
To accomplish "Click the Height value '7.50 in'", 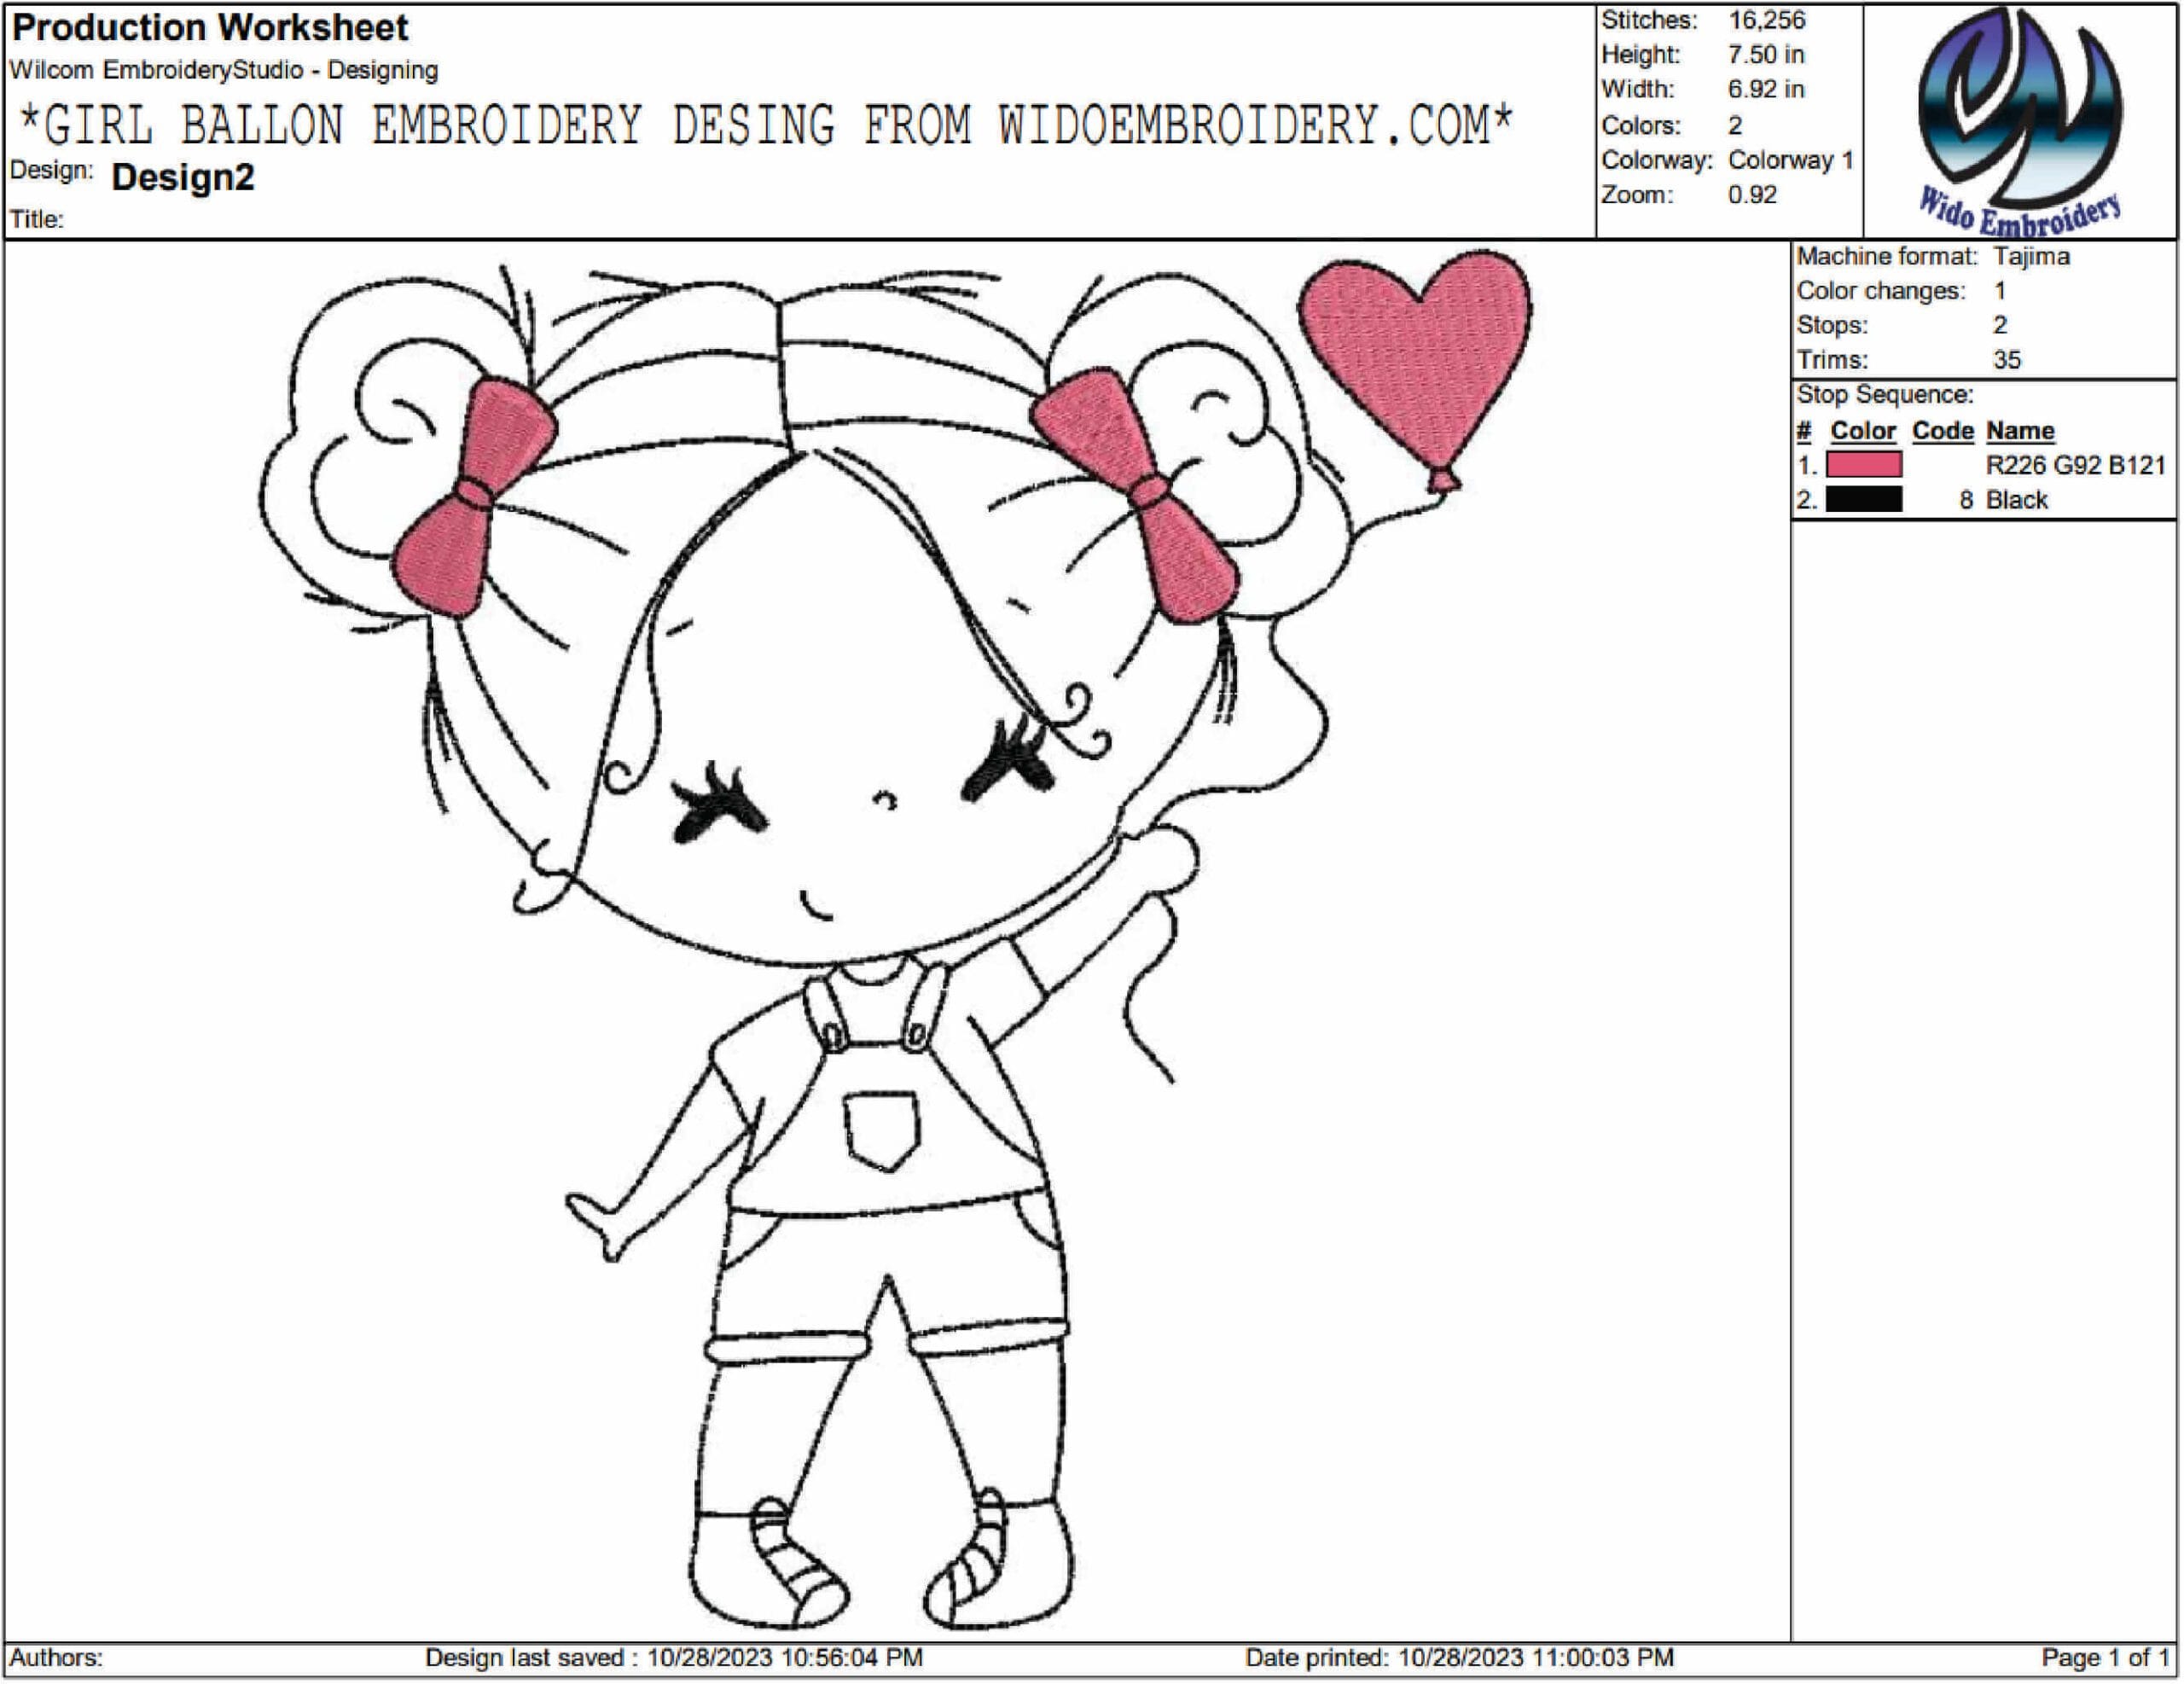I will point(1766,54).
